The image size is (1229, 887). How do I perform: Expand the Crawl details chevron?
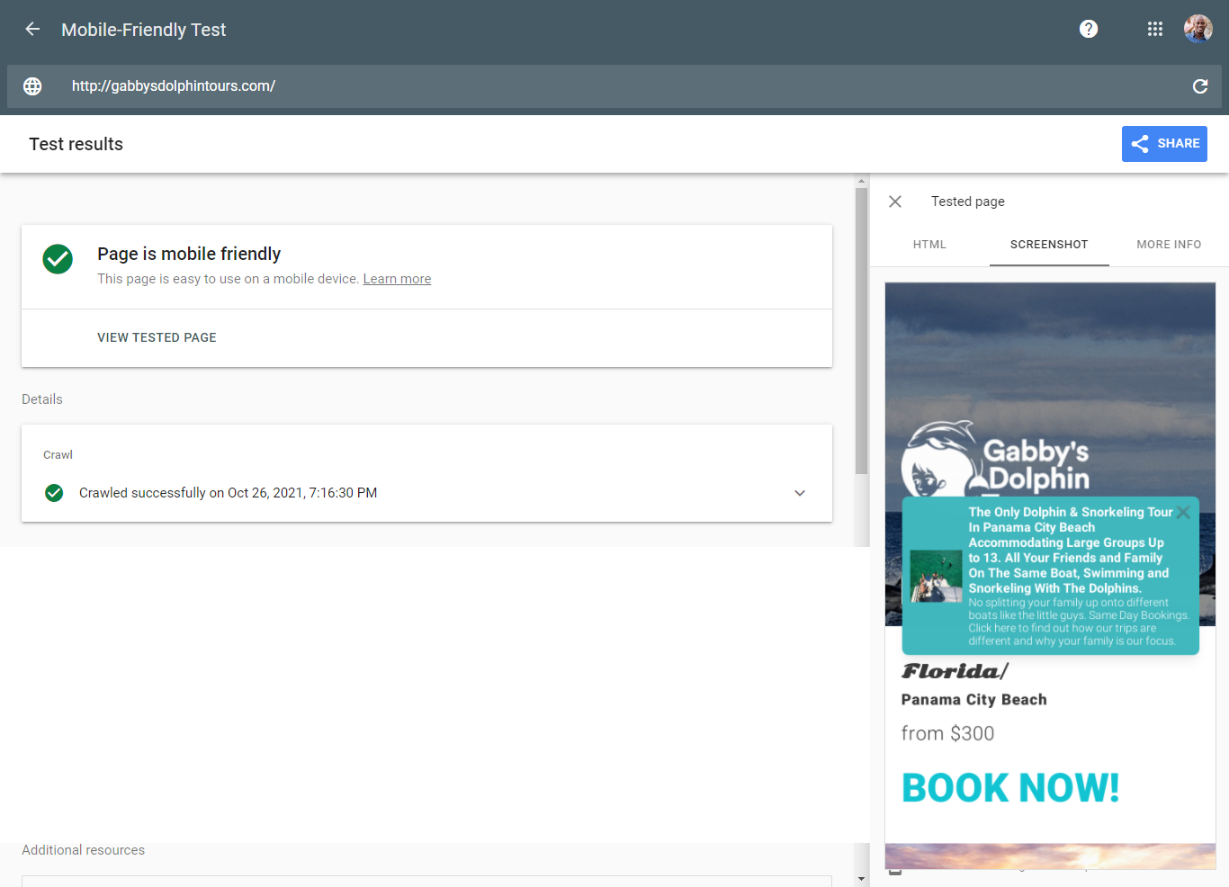tap(800, 493)
